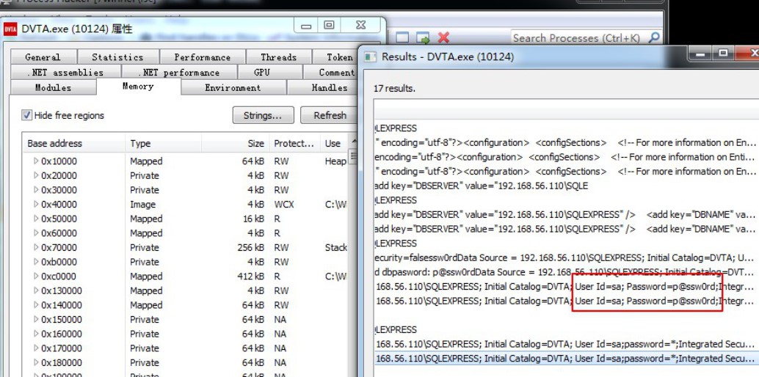Click the green arrow window icon in toolbar
Image resolution: width=759 pixels, height=377 pixels.
(x=423, y=37)
